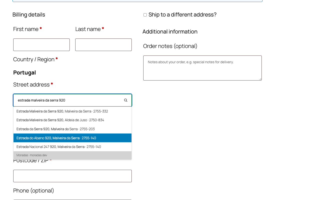Choose Estrada Nacional 247 920 suggestion
The image size is (320, 200).
tap(72, 147)
